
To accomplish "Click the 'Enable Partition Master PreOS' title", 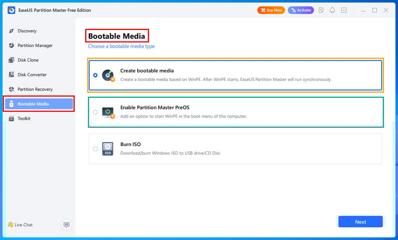I will click(x=155, y=108).
